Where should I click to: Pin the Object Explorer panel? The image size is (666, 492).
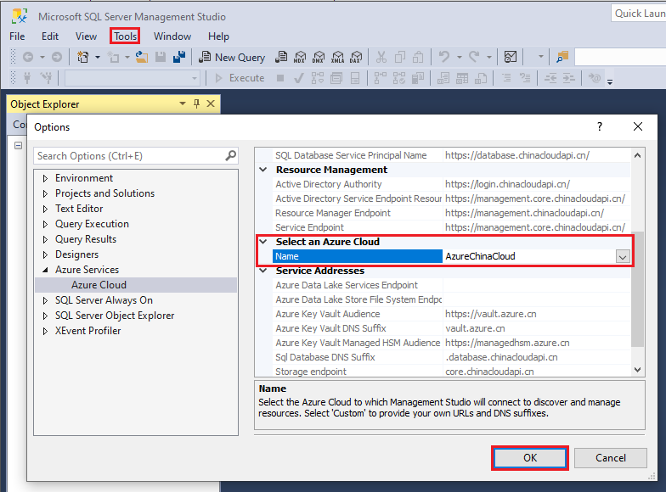(197, 103)
